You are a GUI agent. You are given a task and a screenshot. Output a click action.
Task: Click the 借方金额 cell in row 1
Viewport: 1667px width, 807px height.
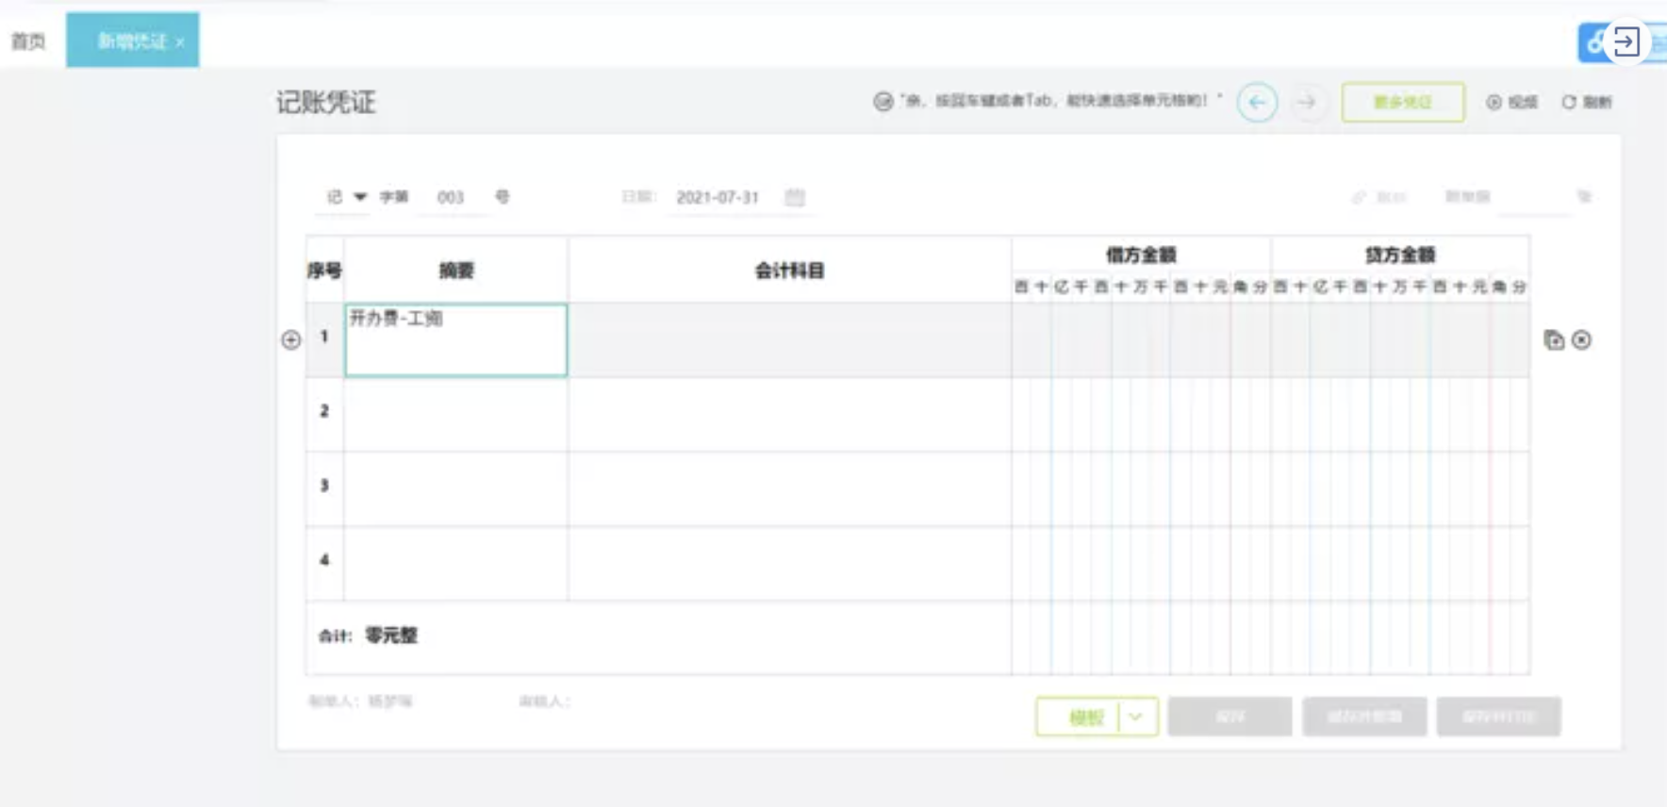click(1141, 339)
